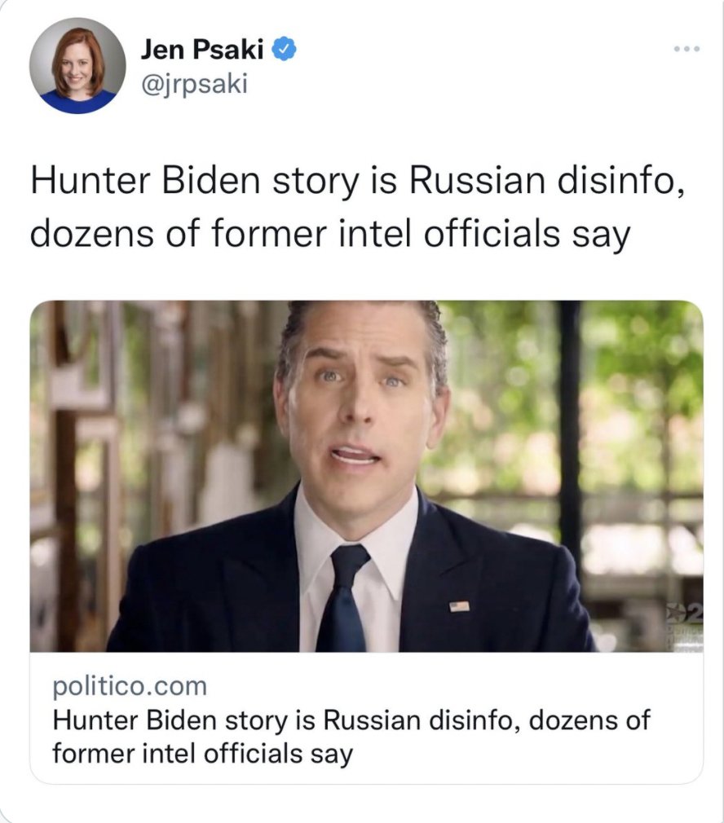Image resolution: width=724 pixels, height=823 pixels.
Task: Click card text 'former intel officials say'
Action: click(202, 754)
